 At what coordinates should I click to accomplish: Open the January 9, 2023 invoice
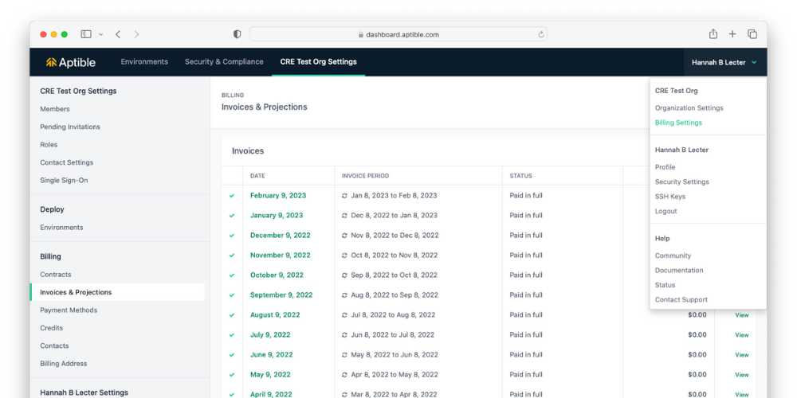[277, 215]
